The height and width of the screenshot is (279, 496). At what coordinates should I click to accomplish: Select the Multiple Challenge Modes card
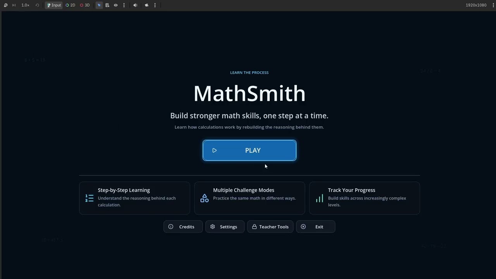pyautogui.click(x=250, y=198)
